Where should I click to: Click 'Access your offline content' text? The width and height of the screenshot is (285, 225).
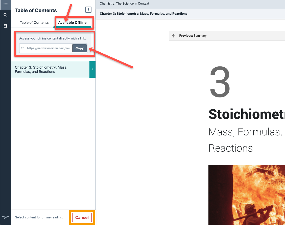click(x=52, y=38)
